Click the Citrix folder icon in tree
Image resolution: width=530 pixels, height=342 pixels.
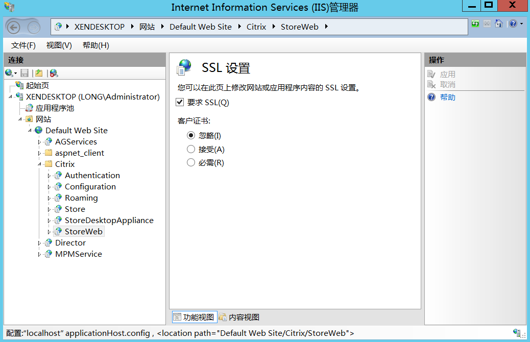coord(49,164)
